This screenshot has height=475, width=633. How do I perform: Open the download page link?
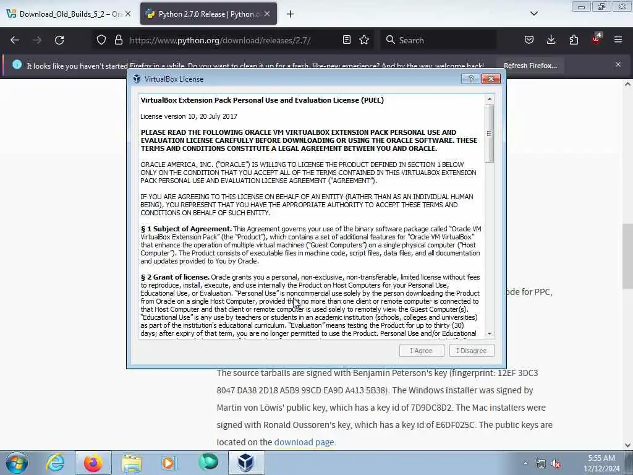(304, 442)
